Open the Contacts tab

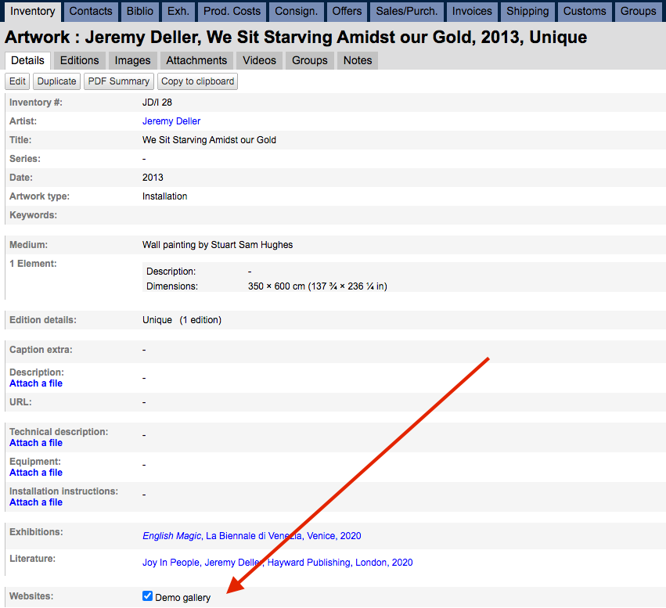click(91, 11)
